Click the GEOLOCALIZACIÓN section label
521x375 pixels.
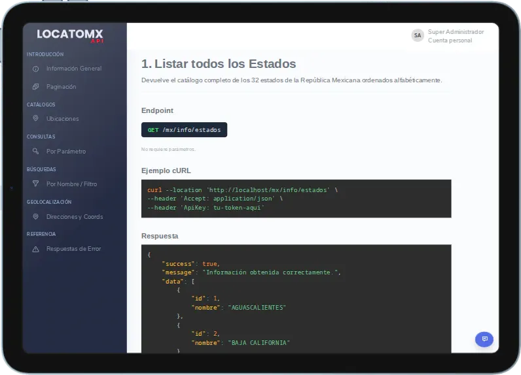(x=49, y=202)
